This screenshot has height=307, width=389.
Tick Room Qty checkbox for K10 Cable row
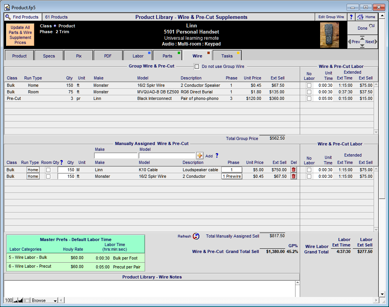48,170
